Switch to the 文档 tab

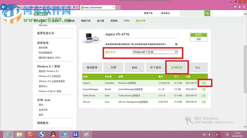click(113, 67)
